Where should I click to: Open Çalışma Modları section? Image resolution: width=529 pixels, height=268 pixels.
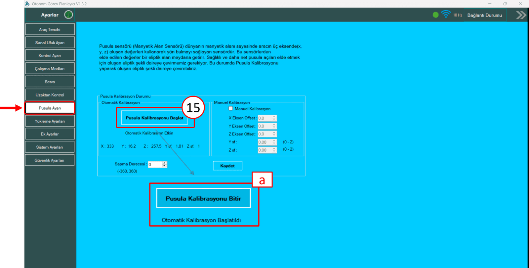(50, 69)
